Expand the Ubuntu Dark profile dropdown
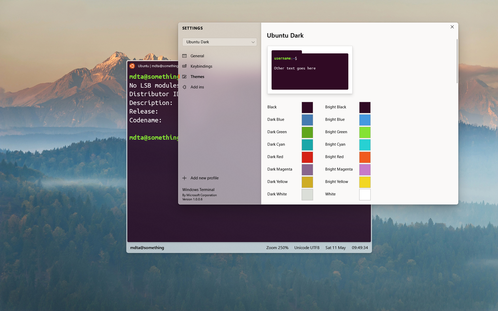Screen dimensions: 498x311 [253, 42]
